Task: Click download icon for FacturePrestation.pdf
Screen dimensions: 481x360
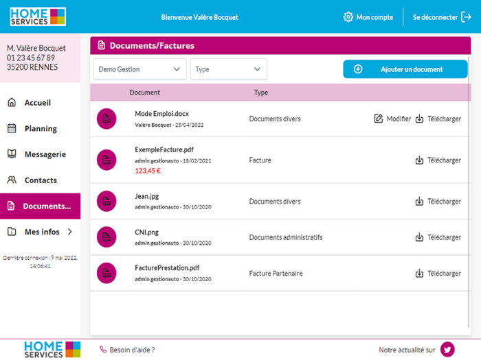Action: (419, 274)
